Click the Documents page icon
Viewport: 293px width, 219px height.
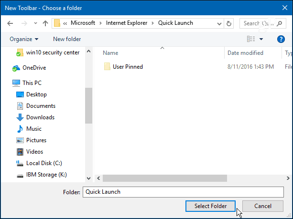coord(20,106)
